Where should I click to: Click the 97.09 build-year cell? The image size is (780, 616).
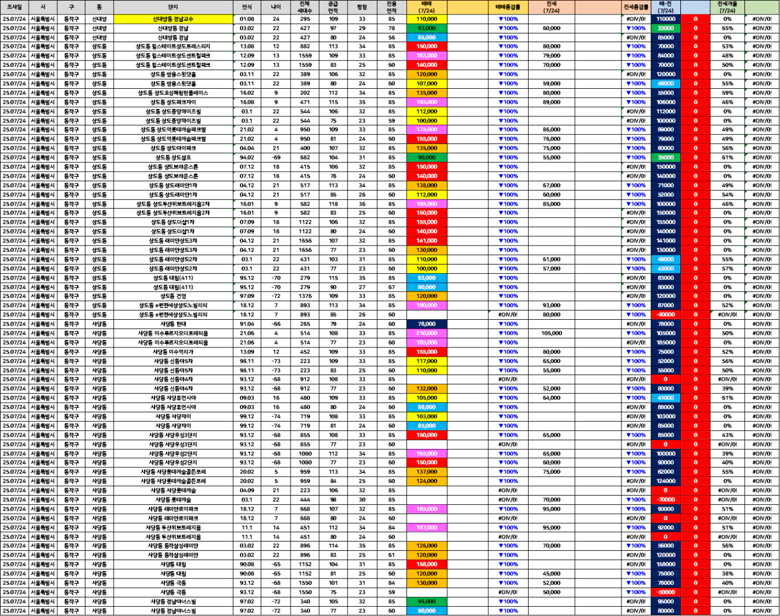point(247,296)
